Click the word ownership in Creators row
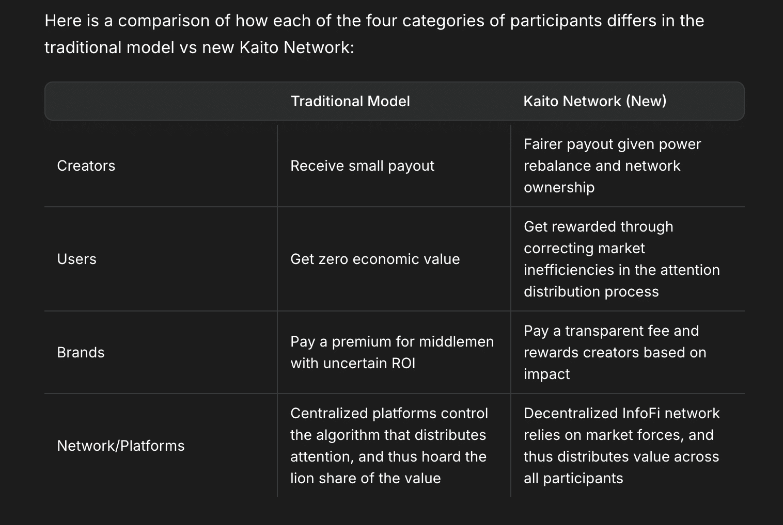 [x=559, y=187]
